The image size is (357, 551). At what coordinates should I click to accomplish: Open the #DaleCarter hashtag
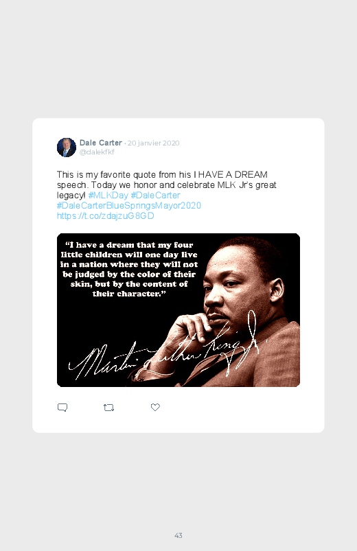(155, 195)
